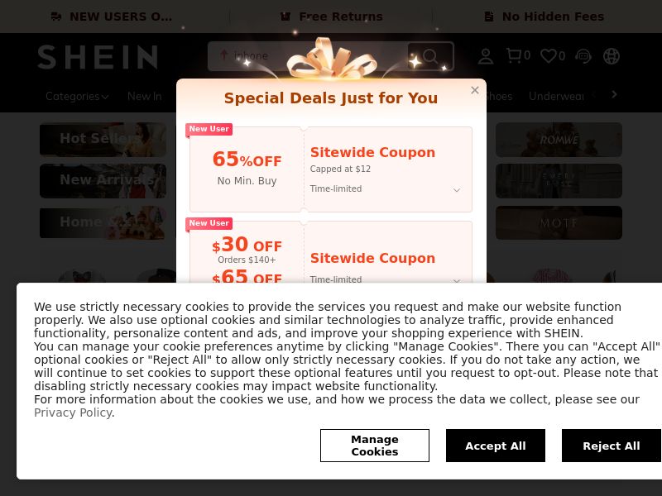Click the Free Returns truck icon

pyautogui.click(x=285, y=16)
